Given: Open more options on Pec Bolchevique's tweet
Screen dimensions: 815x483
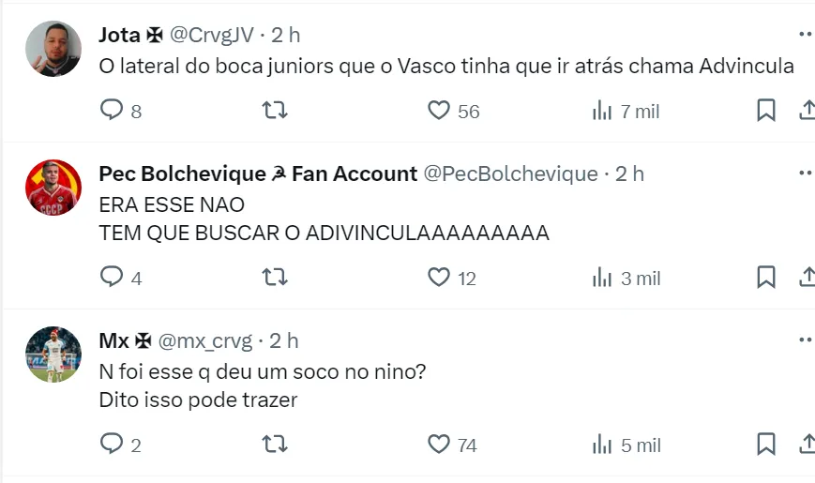Looking at the screenshot, I should (x=806, y=174).
